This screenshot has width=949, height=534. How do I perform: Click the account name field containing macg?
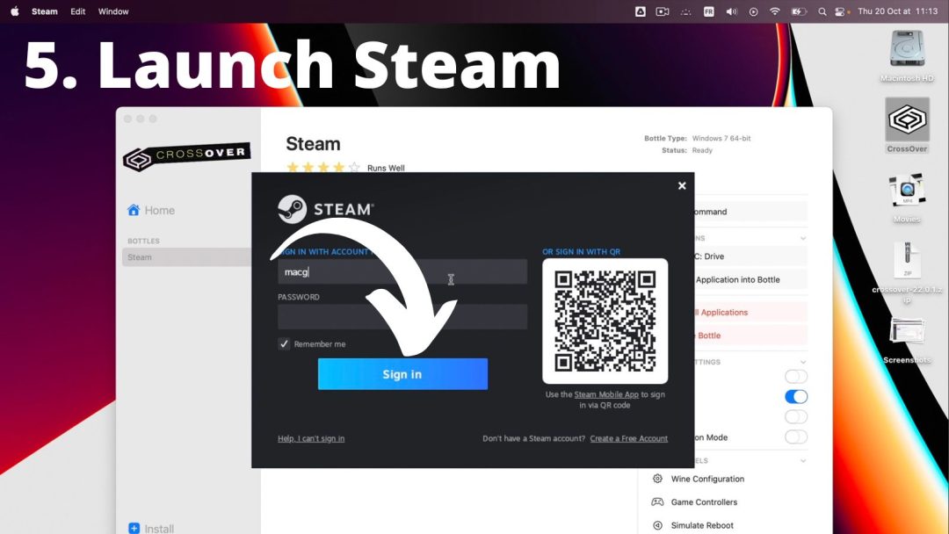(x=402, y=271)
